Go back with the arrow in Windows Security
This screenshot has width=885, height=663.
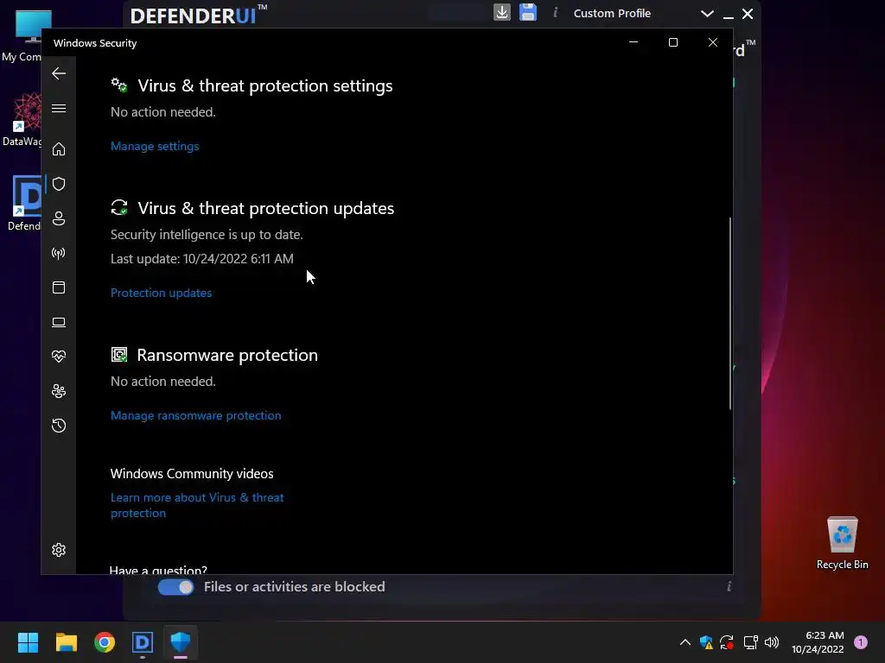click(x=59, y=73)
